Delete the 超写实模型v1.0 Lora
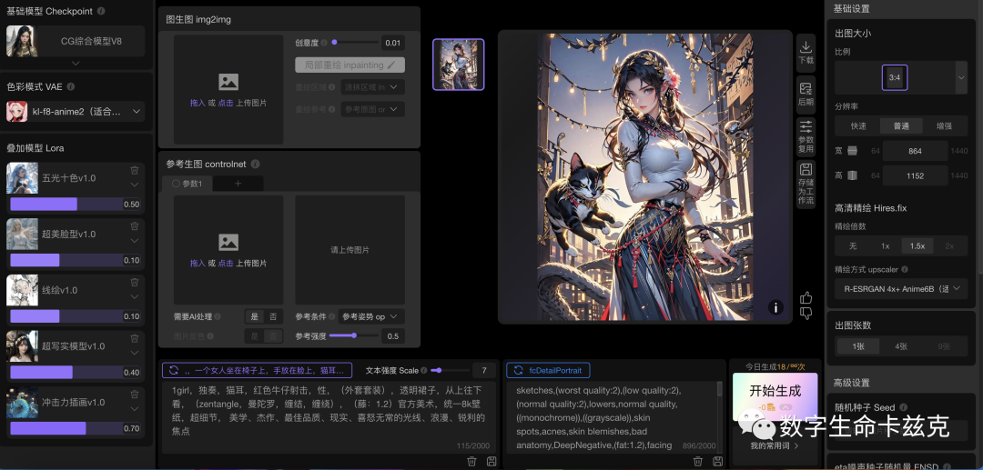This screenshot has width=983, height=470. (x=134, y=338)
